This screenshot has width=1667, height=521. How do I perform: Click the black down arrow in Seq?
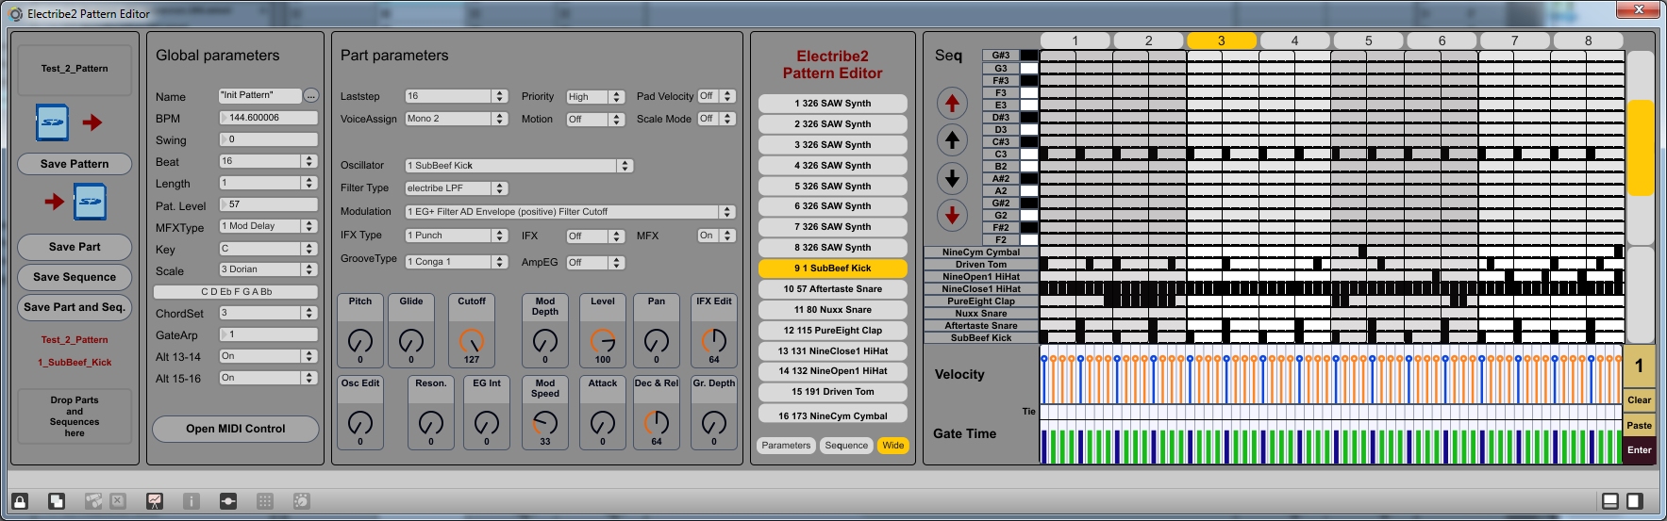(952, 178)
